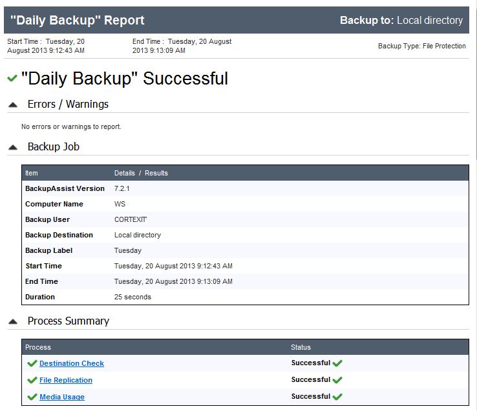The height and width of the screenshot is (411, 477).
Task: Click the Backup Destination row label
Action: [59, 235]
